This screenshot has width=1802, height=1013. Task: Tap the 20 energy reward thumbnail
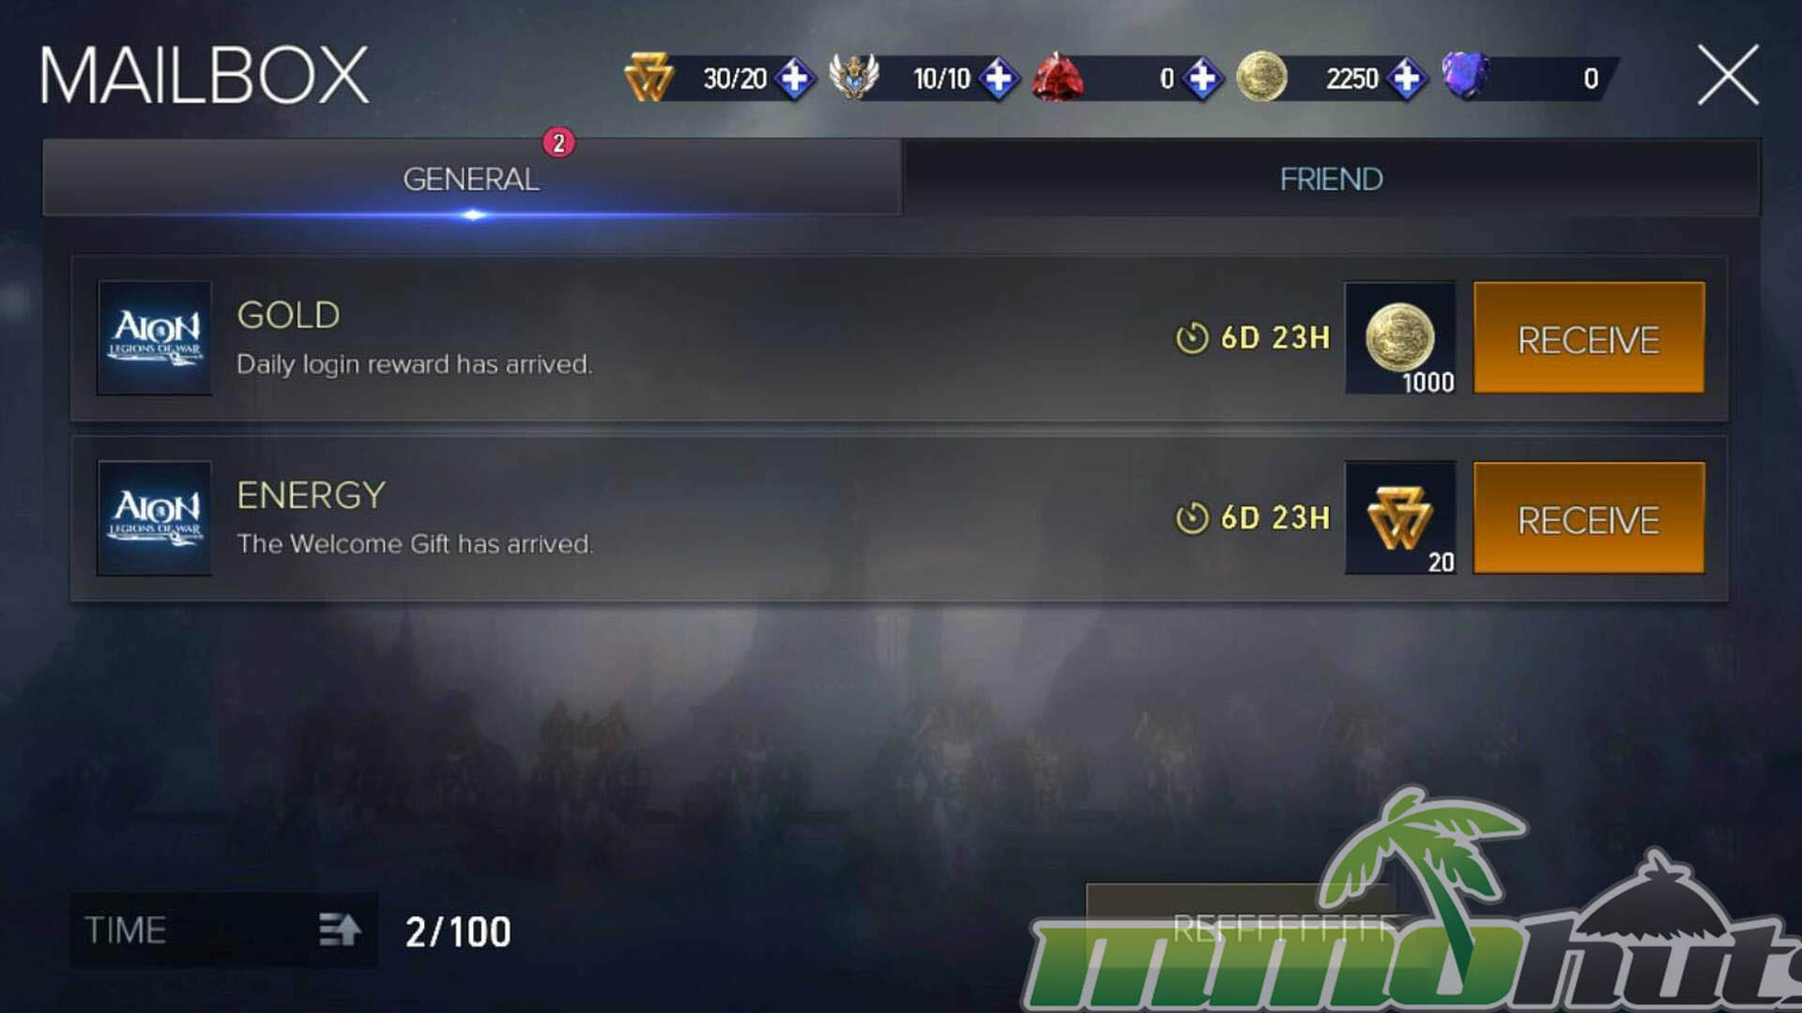click(1400, 519)
